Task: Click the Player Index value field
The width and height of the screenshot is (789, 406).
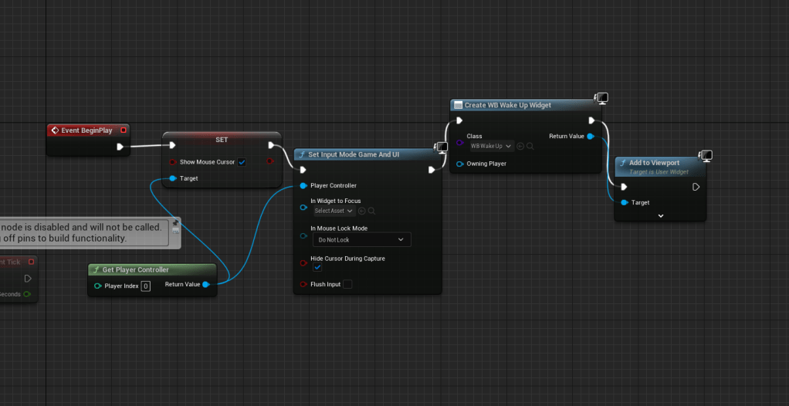Action: pos(145,286)
